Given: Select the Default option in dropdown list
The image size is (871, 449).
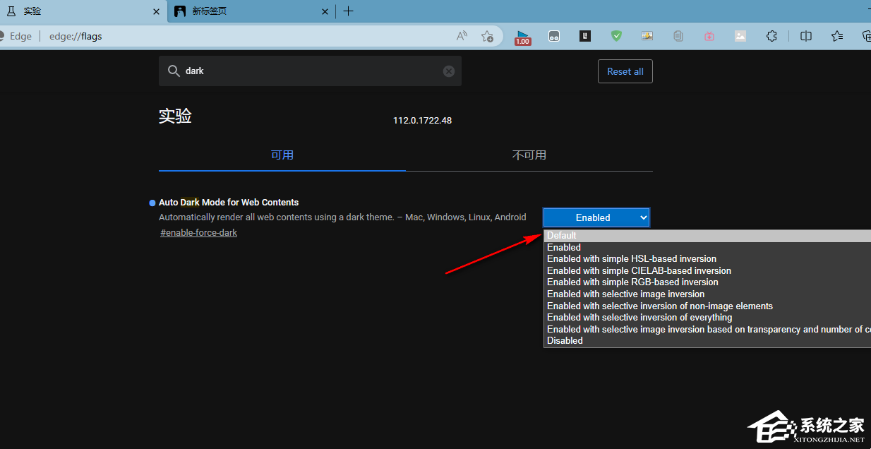Looking at the screenshot, I should (562, 236).
